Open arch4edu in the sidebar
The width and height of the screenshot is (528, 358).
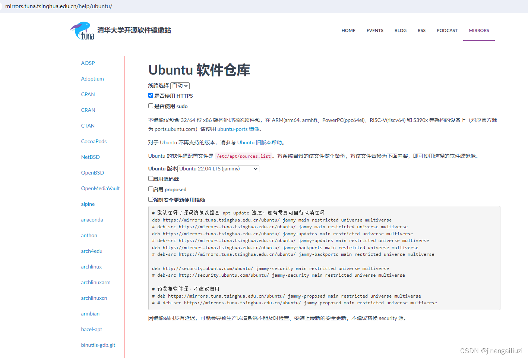[x=92, y=251]
